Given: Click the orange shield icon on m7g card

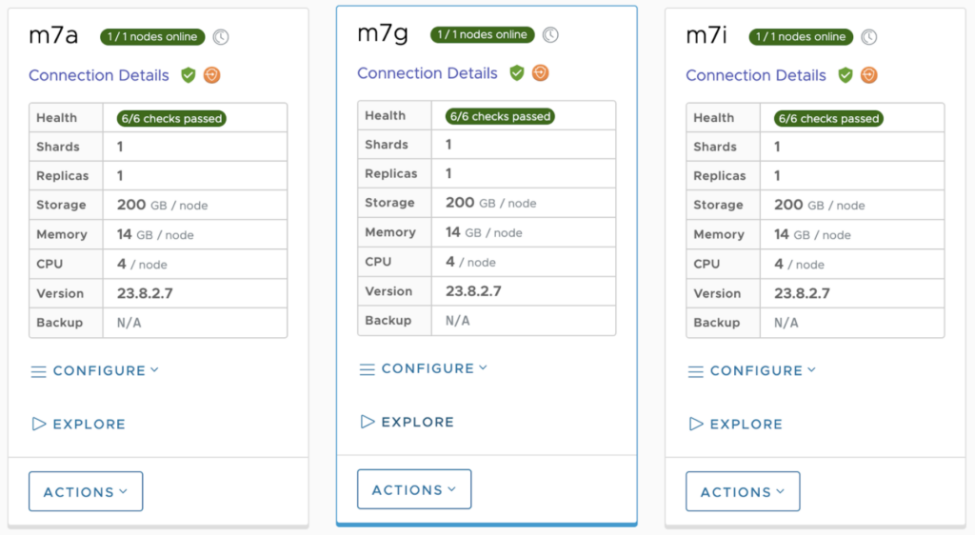Looking at the screenshot, I should (541, 72).
